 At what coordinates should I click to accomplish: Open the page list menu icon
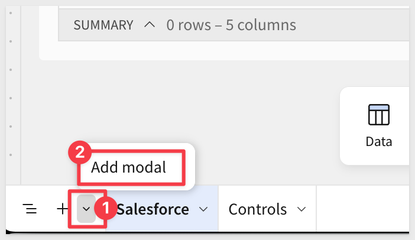pyautogui.click(x=30, y=209)
